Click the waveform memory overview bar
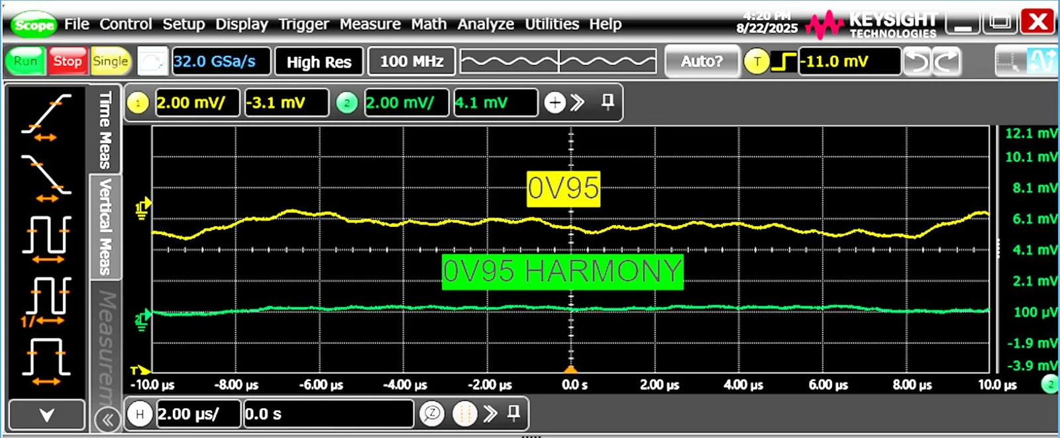The image size is (1060, 438). [x=558, y=62]
